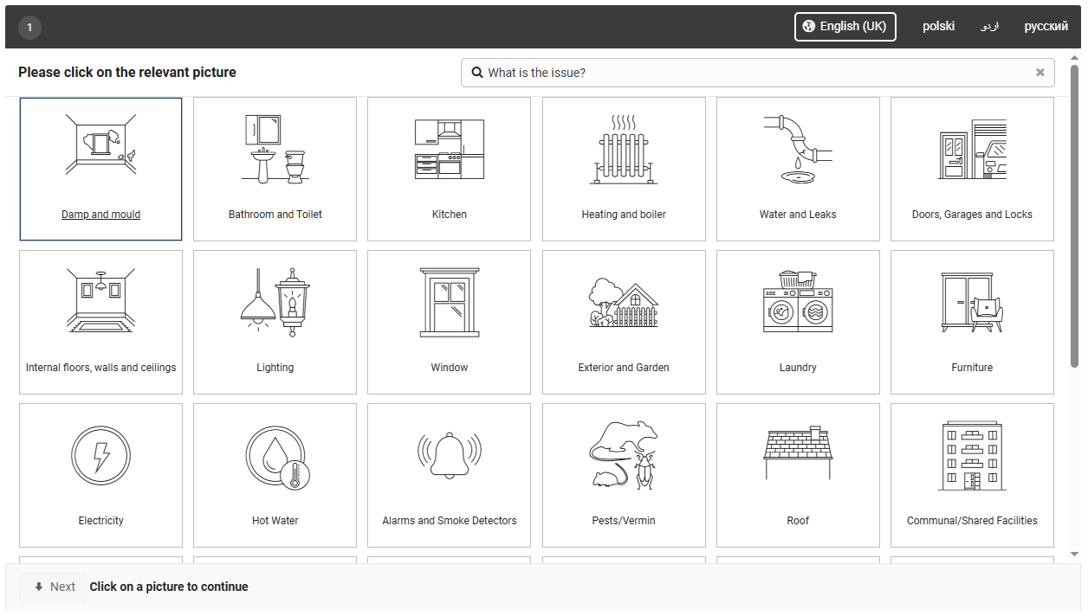This screenshot has width=1088, height=616.
Task: Click the scrollbar up arrow
Action: pos(1074,58)
